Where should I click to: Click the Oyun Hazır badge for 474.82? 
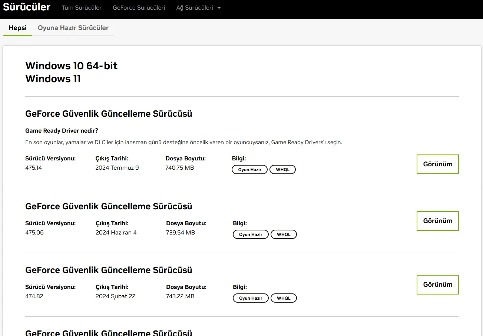(x=251, y=298)
